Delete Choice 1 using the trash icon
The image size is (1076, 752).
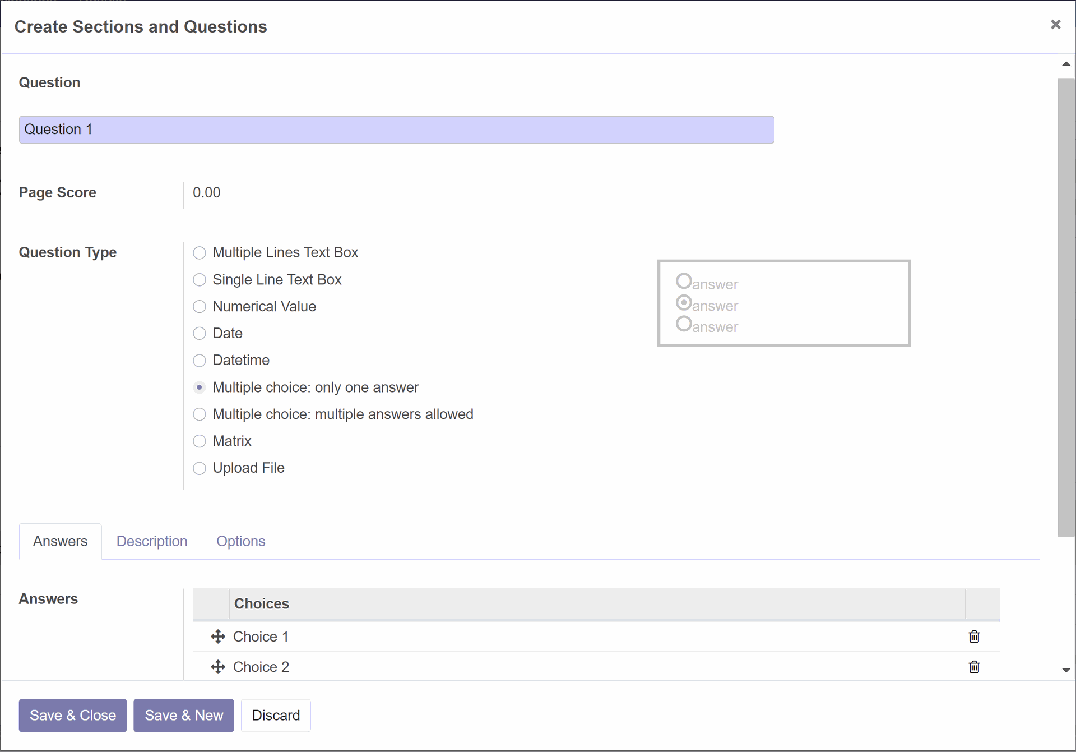pos(973,636)
